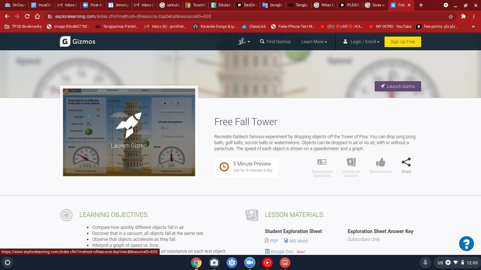Open a new browser tab
This screenshot has width=481, height=270.
[x=421, y=5]
